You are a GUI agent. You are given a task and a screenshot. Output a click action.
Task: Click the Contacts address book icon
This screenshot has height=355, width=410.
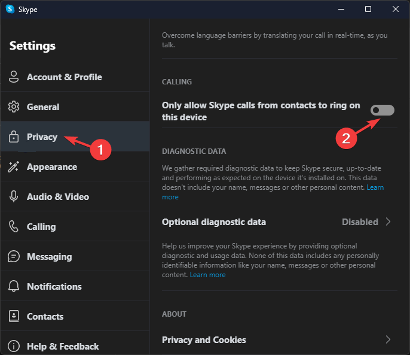pos(14,316)
